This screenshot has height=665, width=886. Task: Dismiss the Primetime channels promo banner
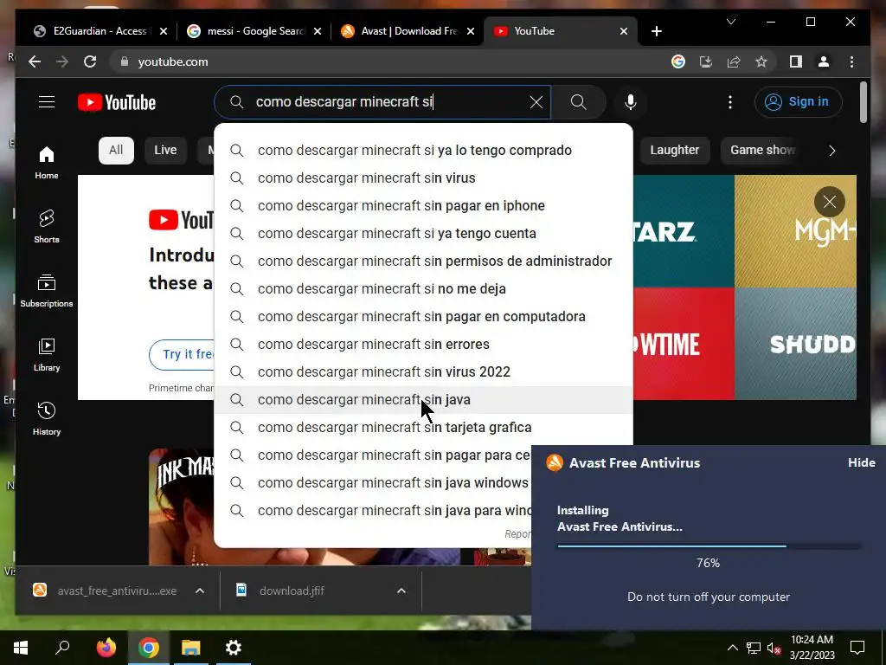(830, 202)
